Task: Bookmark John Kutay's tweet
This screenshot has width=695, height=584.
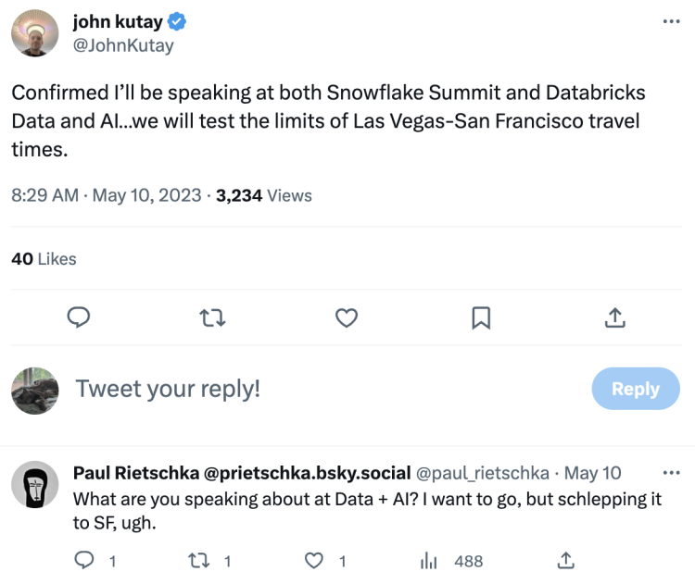Action: coord(480,318)
